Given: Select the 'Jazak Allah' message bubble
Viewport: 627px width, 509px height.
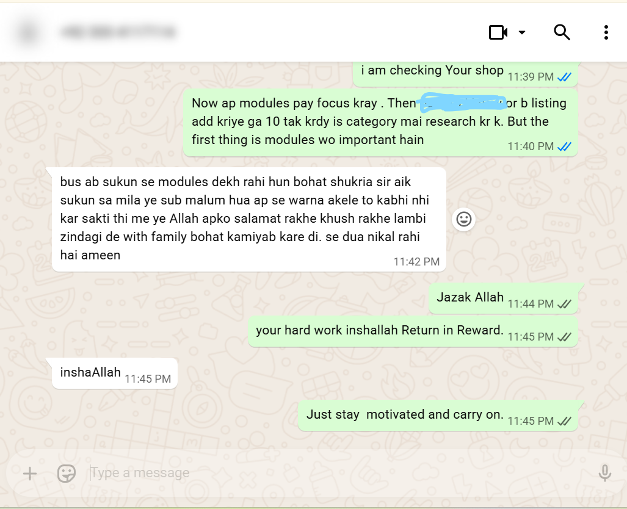Looking at the screenshot, I should coord(504,298).
